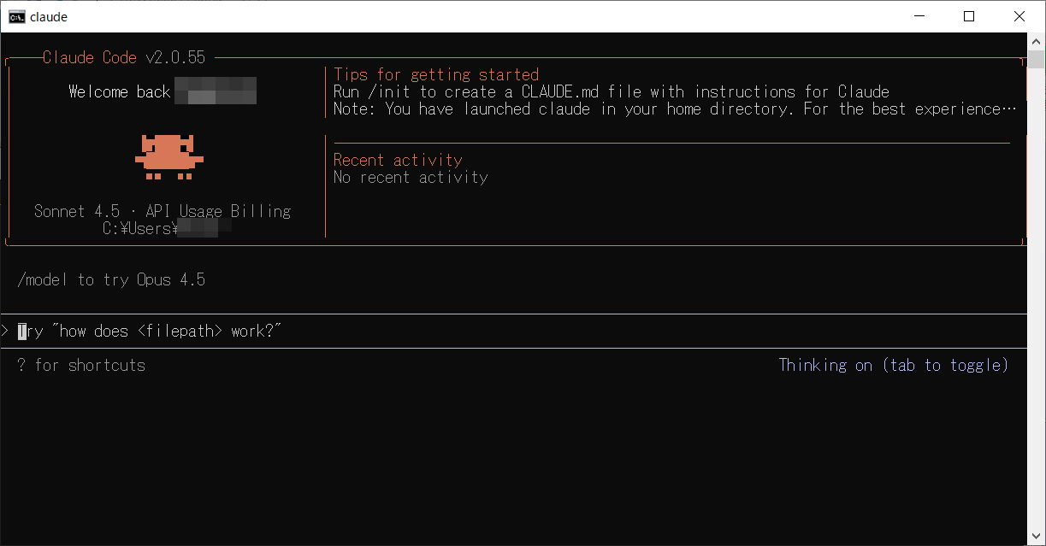Viewport: 1046px width, 546px height.
Task: Click the "Recent activity" heading
Action: tap(398, 160)
